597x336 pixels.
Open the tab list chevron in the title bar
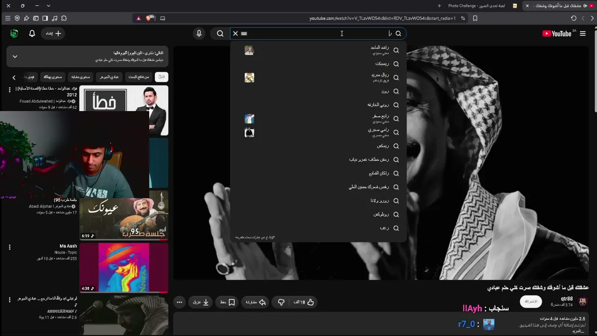point(49,6)
